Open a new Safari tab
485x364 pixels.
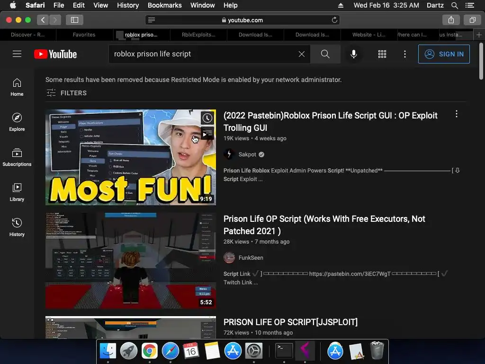point(479,35)
